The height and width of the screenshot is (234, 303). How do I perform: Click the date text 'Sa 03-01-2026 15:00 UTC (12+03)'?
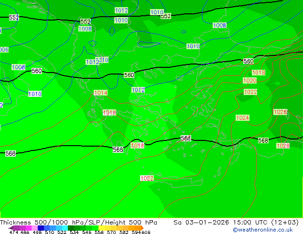(236, 223)
